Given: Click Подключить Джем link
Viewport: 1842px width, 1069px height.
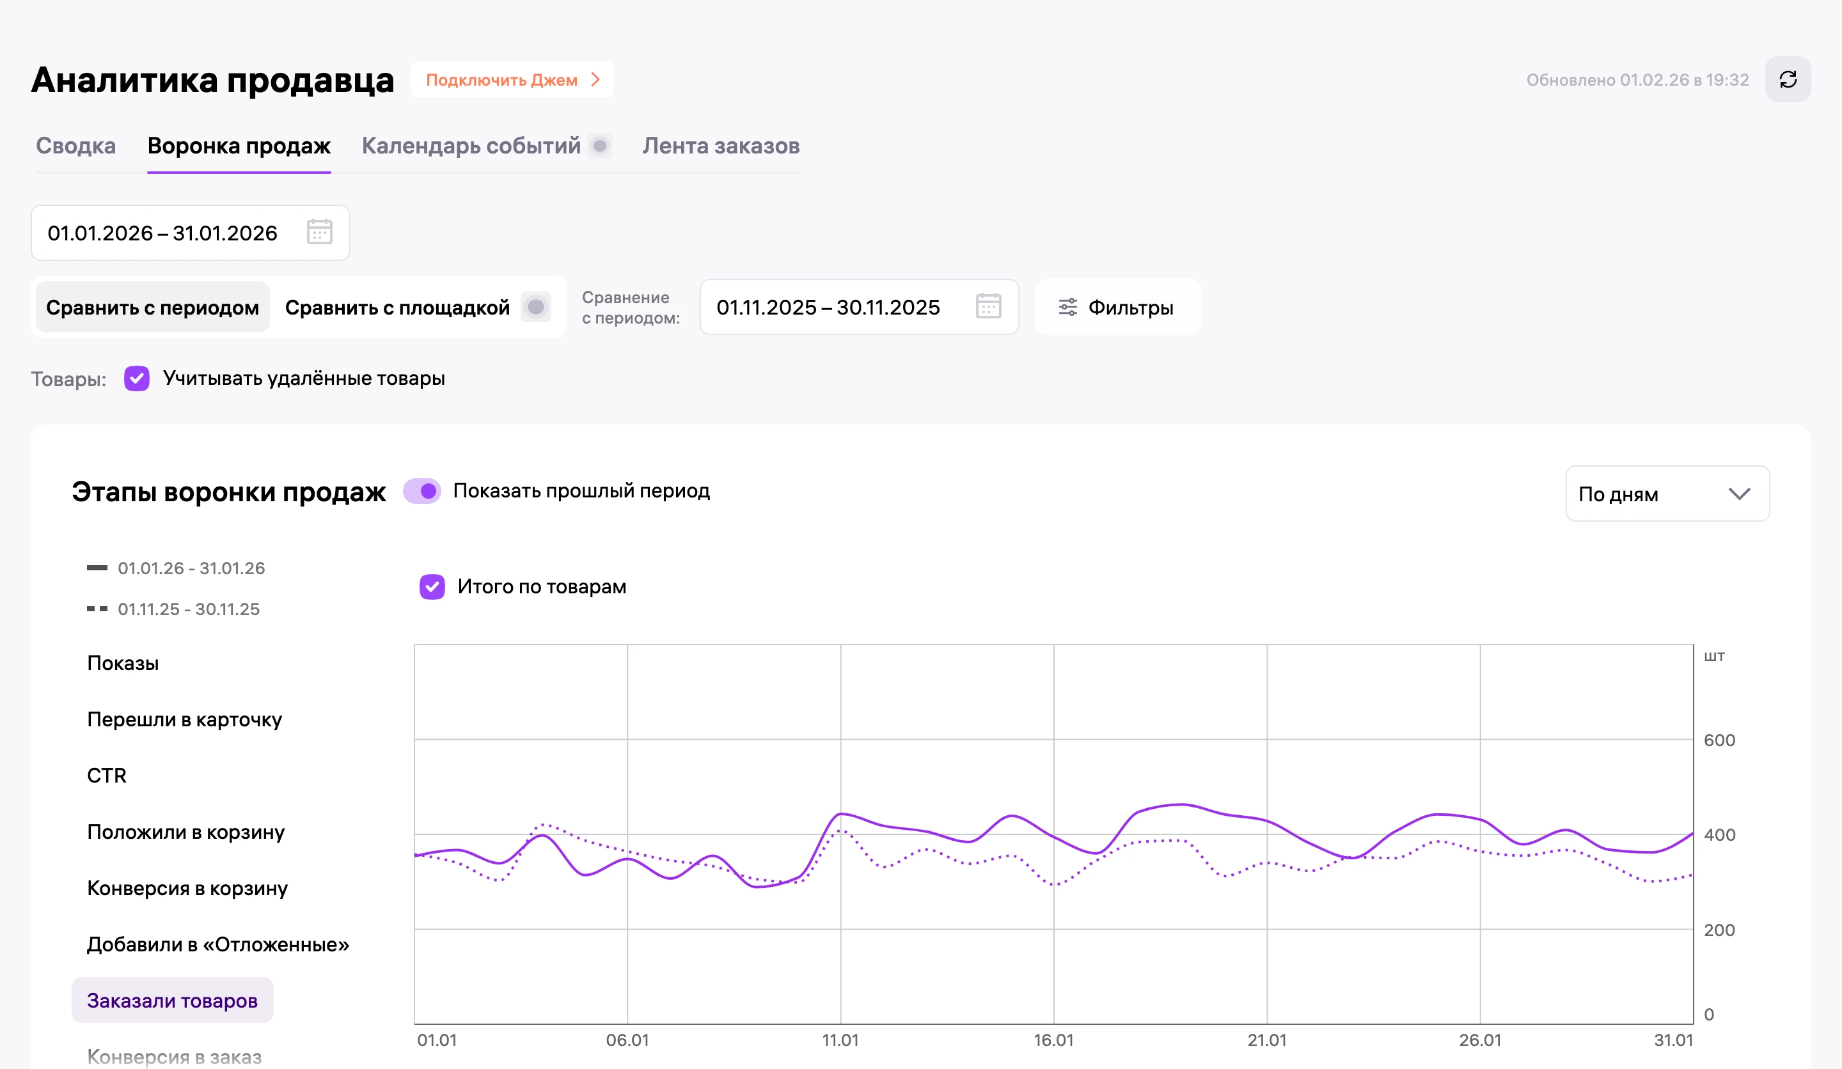Looking at the screenshot, I should pos(512,80).
